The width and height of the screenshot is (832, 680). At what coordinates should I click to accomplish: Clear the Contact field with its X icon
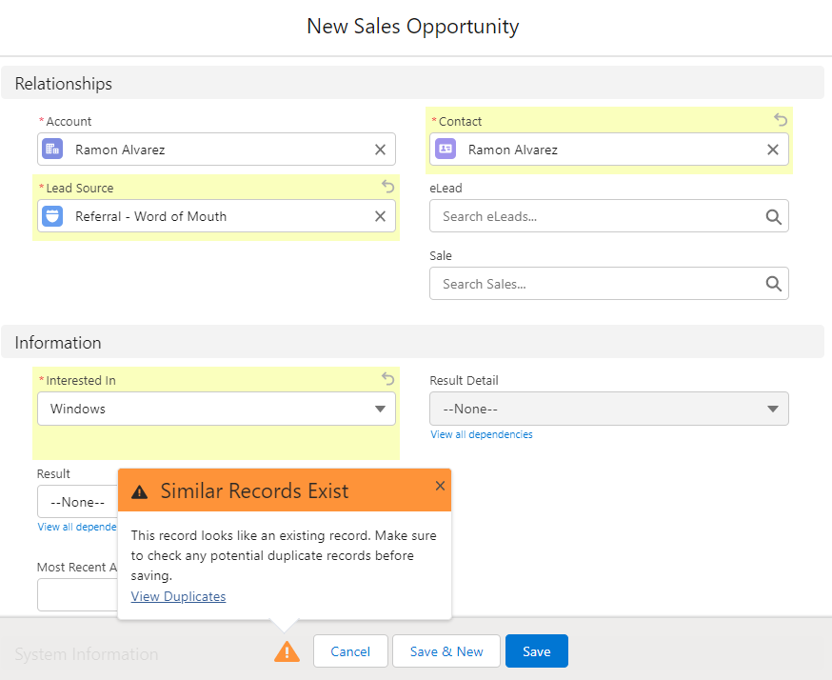click(772, 149)
